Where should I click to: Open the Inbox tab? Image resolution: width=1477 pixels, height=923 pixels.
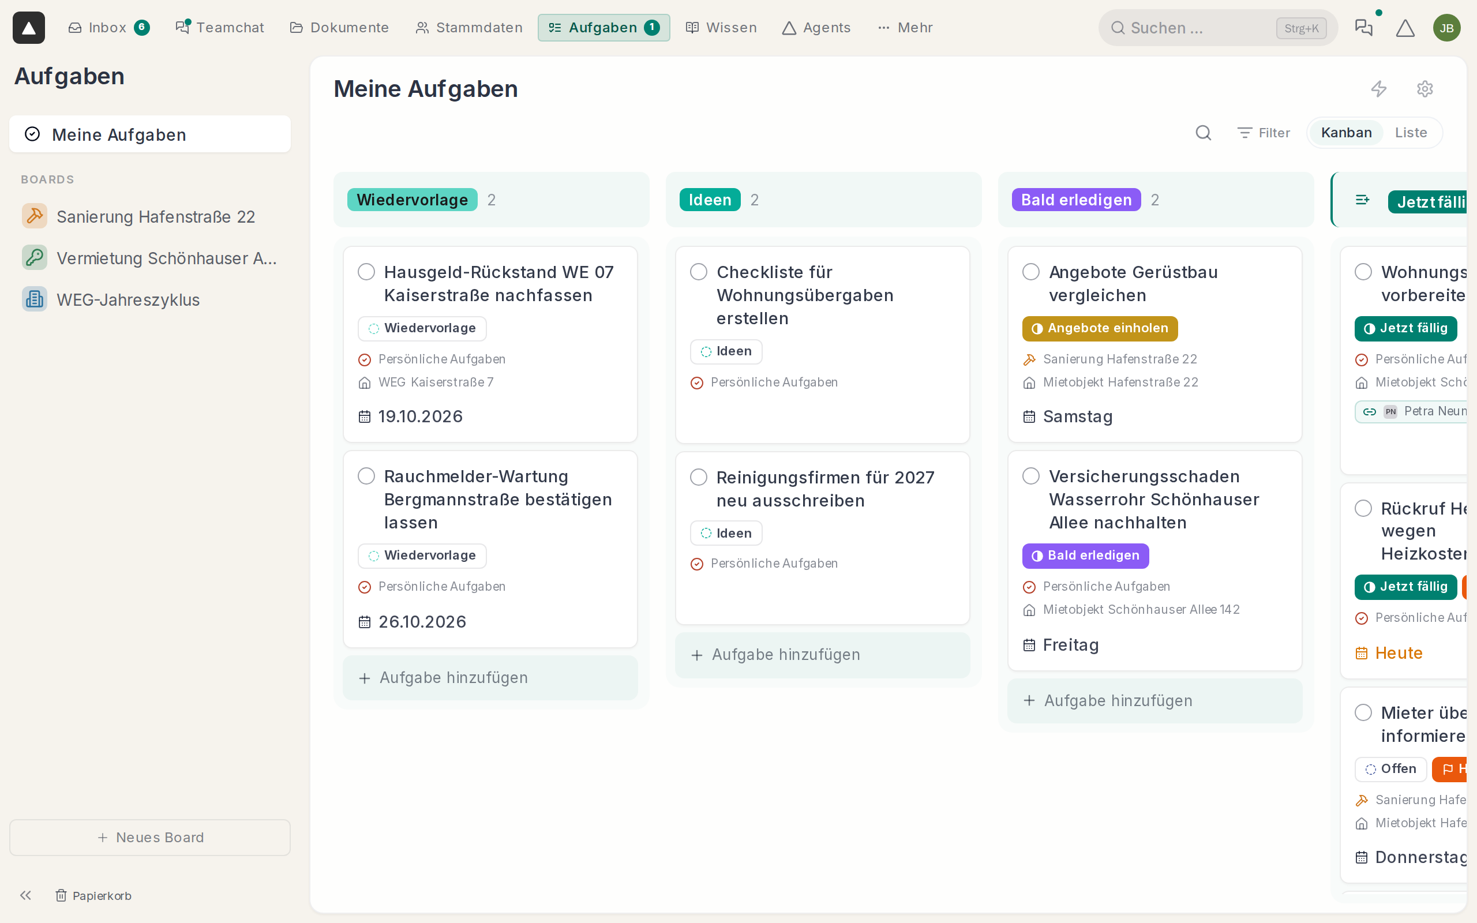pos(108,28)
